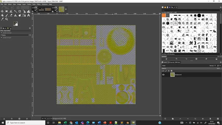Toggle the Sample merged checkbox
This screenshot has width=222, height=125.
click(x=1, y=38)
